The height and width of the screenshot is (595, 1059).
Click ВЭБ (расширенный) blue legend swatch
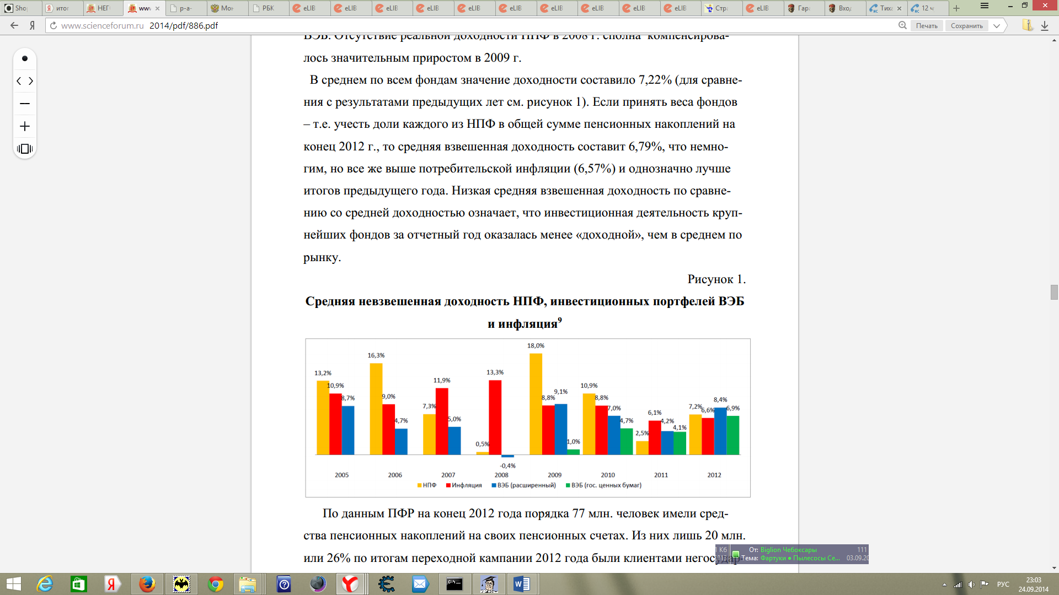point(494,485)
